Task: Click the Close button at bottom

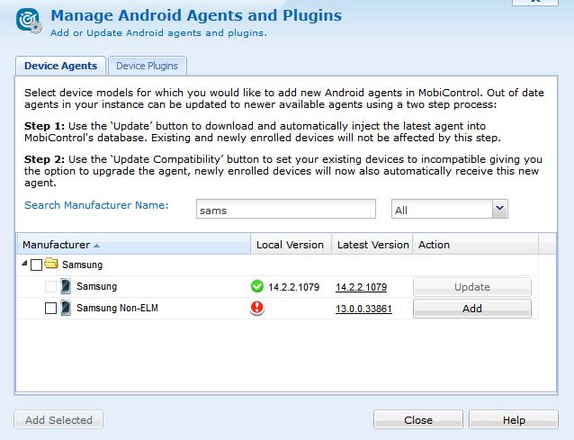Action: pos(418,420)
